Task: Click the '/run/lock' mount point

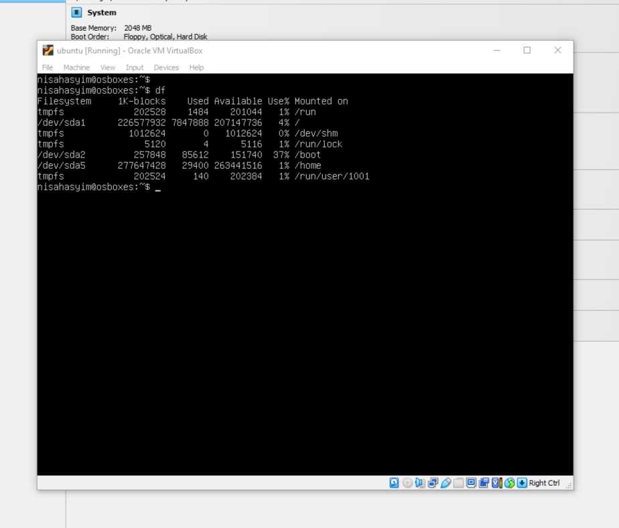Action: (x=319, y=144)
